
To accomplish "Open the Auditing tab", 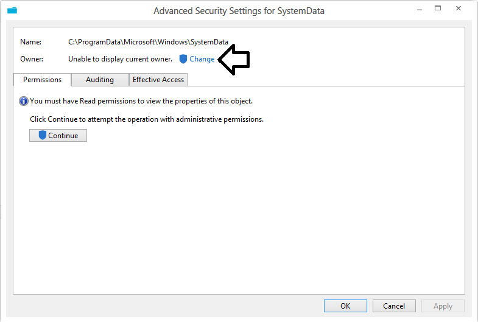I will tap(100, 80).
